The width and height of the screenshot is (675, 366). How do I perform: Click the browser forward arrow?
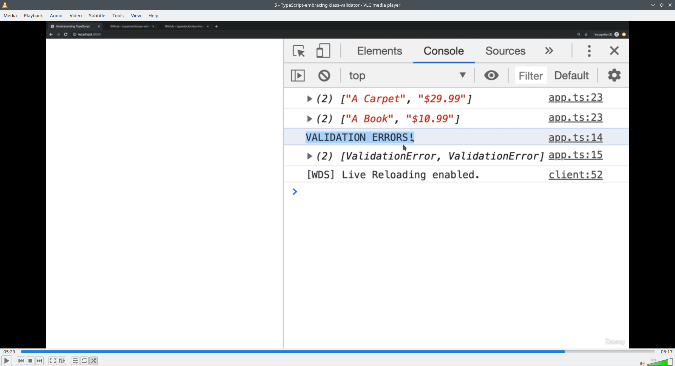tap(58, 34)
